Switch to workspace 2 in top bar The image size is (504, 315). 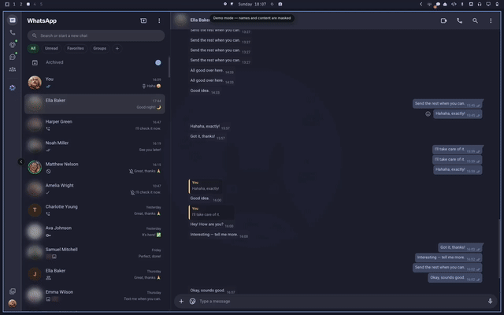[x=21, y=4]
